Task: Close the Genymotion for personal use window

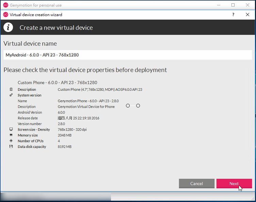Action: pyautogui.click(x=247, y=5)
